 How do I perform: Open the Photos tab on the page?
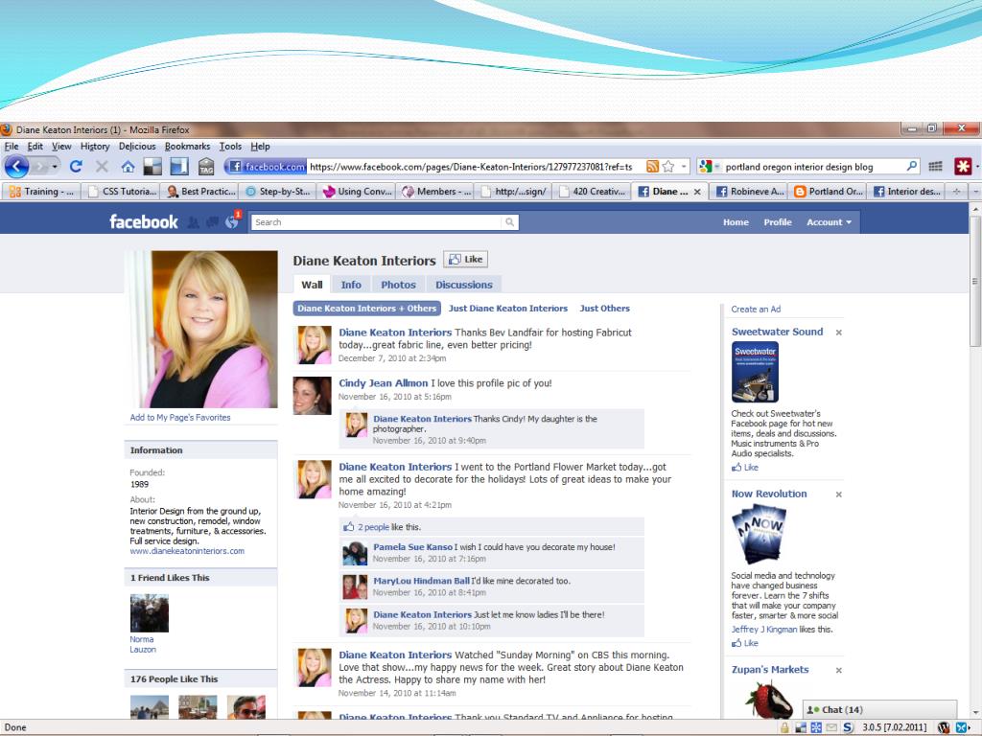(398, 285)
